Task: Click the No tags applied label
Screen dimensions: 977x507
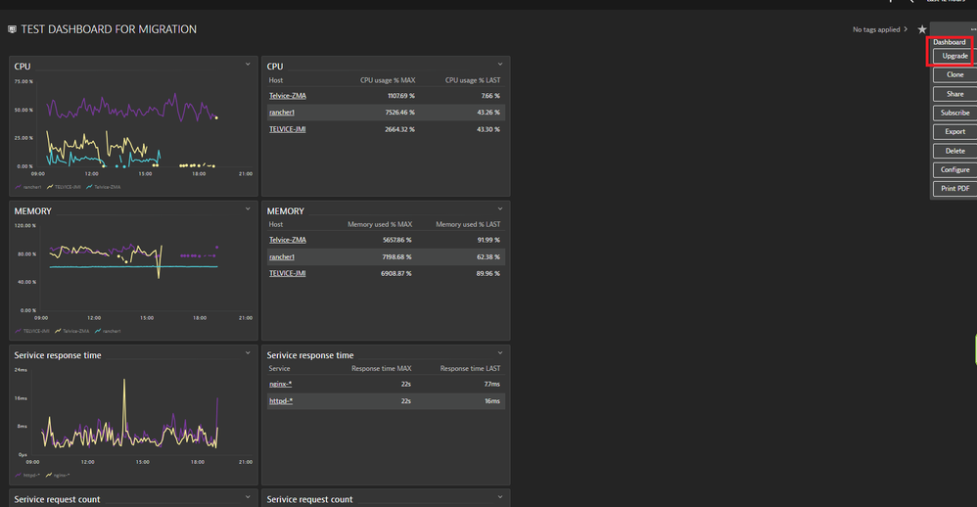Action: pos(876,29)
